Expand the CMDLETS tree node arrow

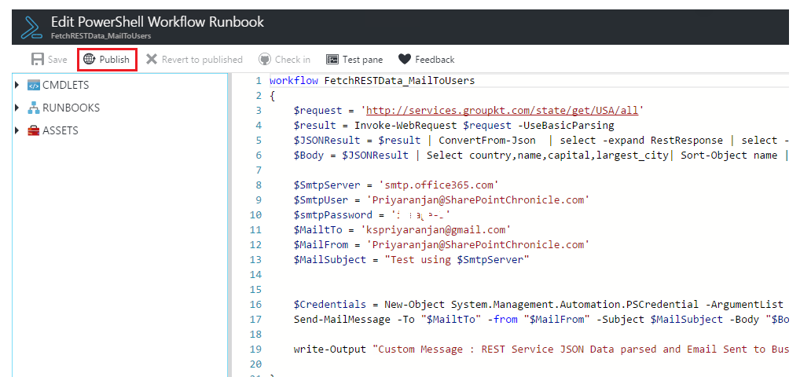click(x=17, y=85)
